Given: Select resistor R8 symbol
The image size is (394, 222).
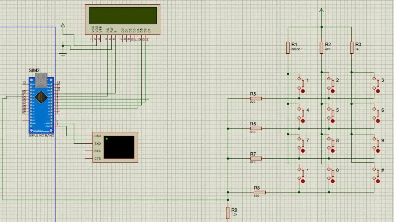Looking at the screenshot, I should click(x=259, y=192).
